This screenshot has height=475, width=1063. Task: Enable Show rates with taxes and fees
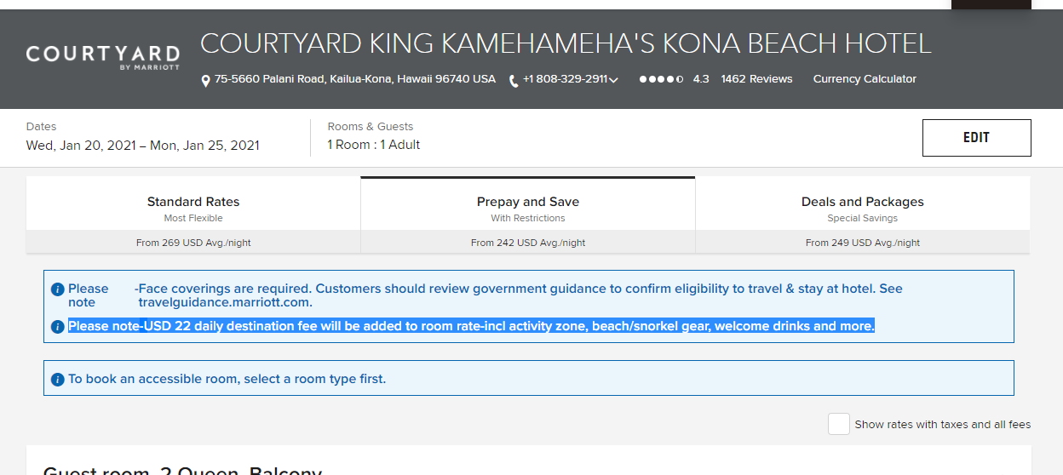(x=839, y=424)
